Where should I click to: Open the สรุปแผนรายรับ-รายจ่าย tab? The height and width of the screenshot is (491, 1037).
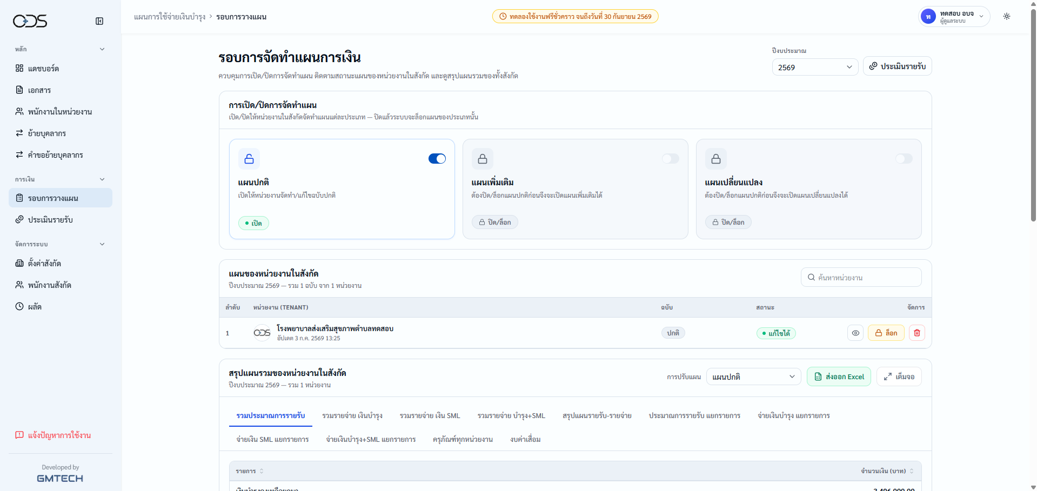tap(597, 415)
